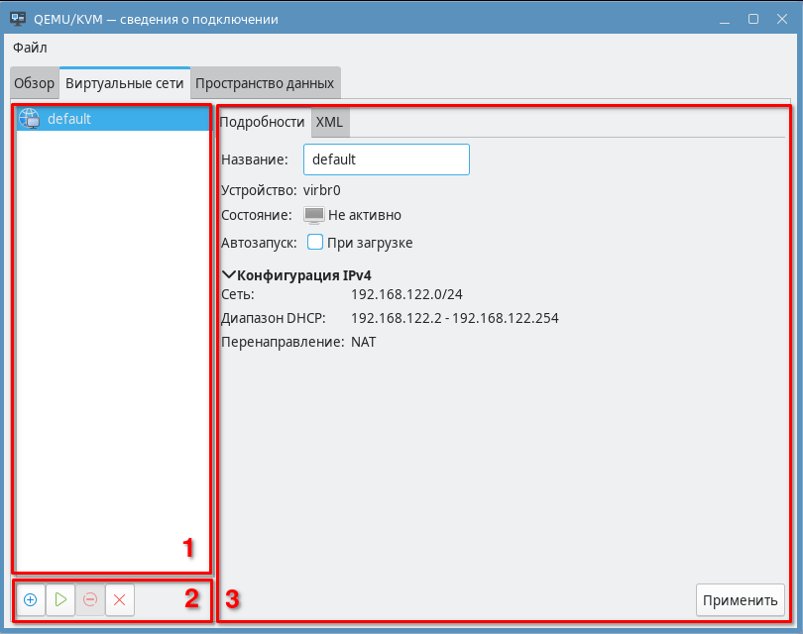Open the "Файл" menu
Screen dimensions: 803x634
30,48
